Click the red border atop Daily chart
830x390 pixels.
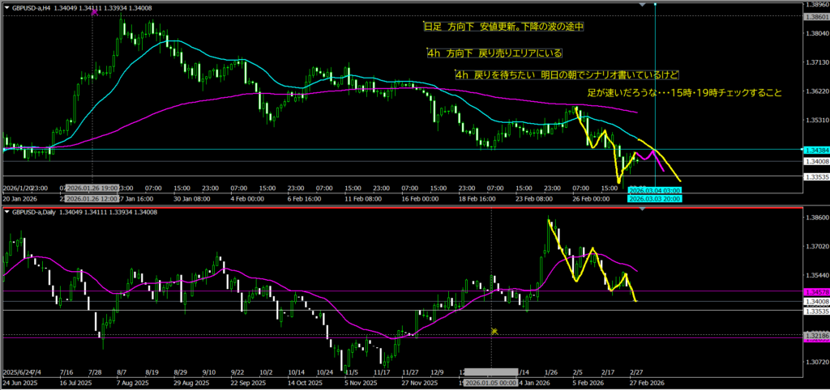pyautogui.click(x=405, y=206)
